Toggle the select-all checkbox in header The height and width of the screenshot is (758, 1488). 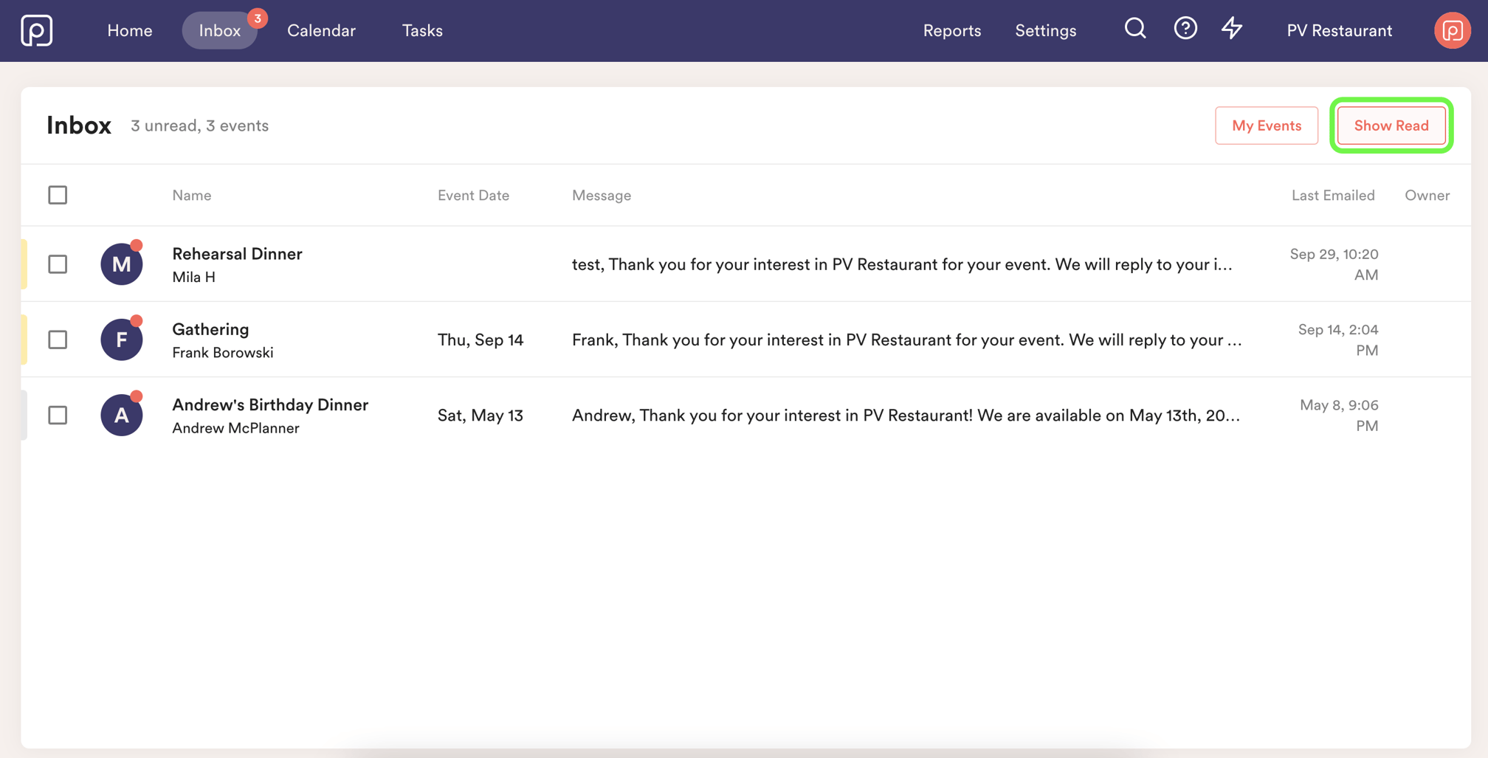point(58,195)
